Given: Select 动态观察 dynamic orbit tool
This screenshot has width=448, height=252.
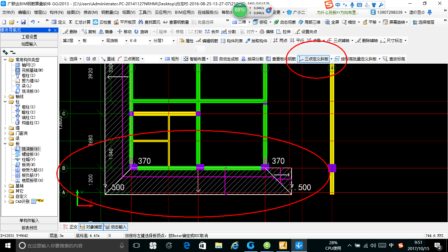Looking at the screenshot, I should (x=285, y=22).
